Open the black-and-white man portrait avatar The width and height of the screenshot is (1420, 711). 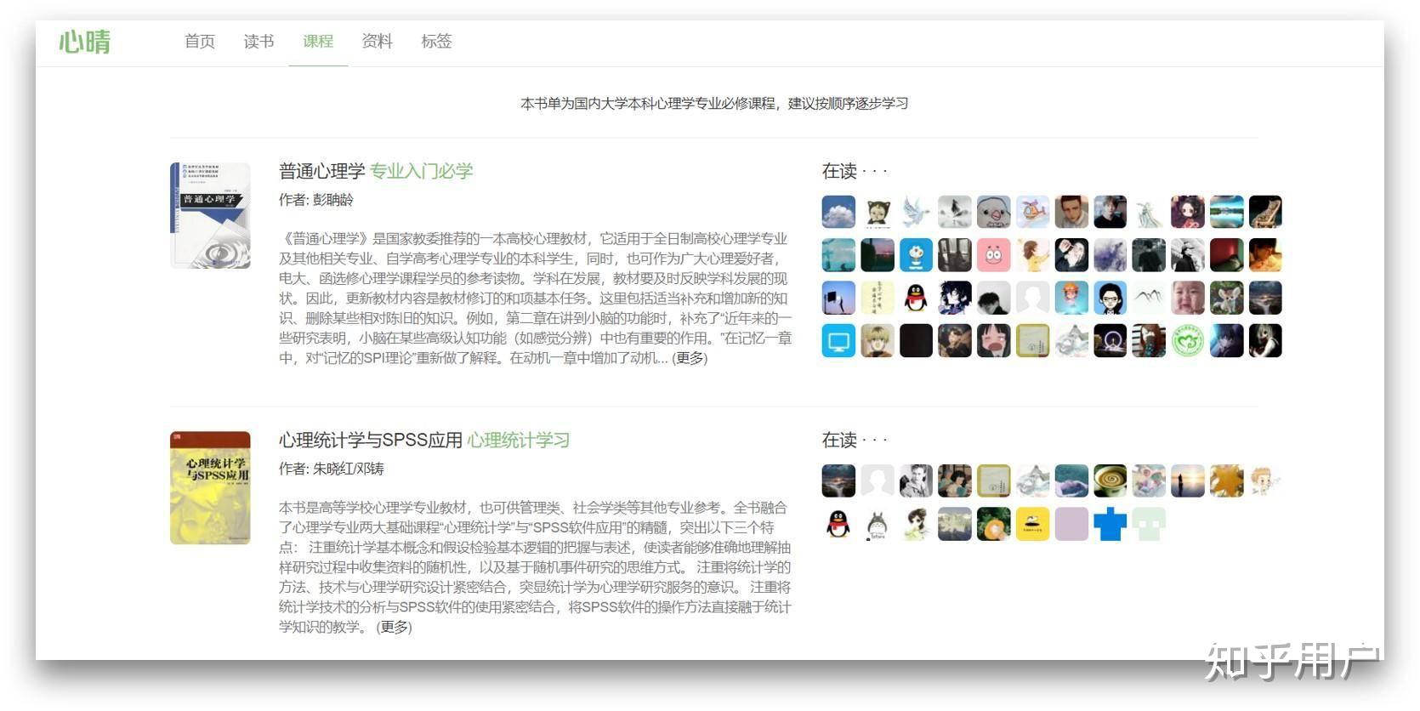[916, 481]
